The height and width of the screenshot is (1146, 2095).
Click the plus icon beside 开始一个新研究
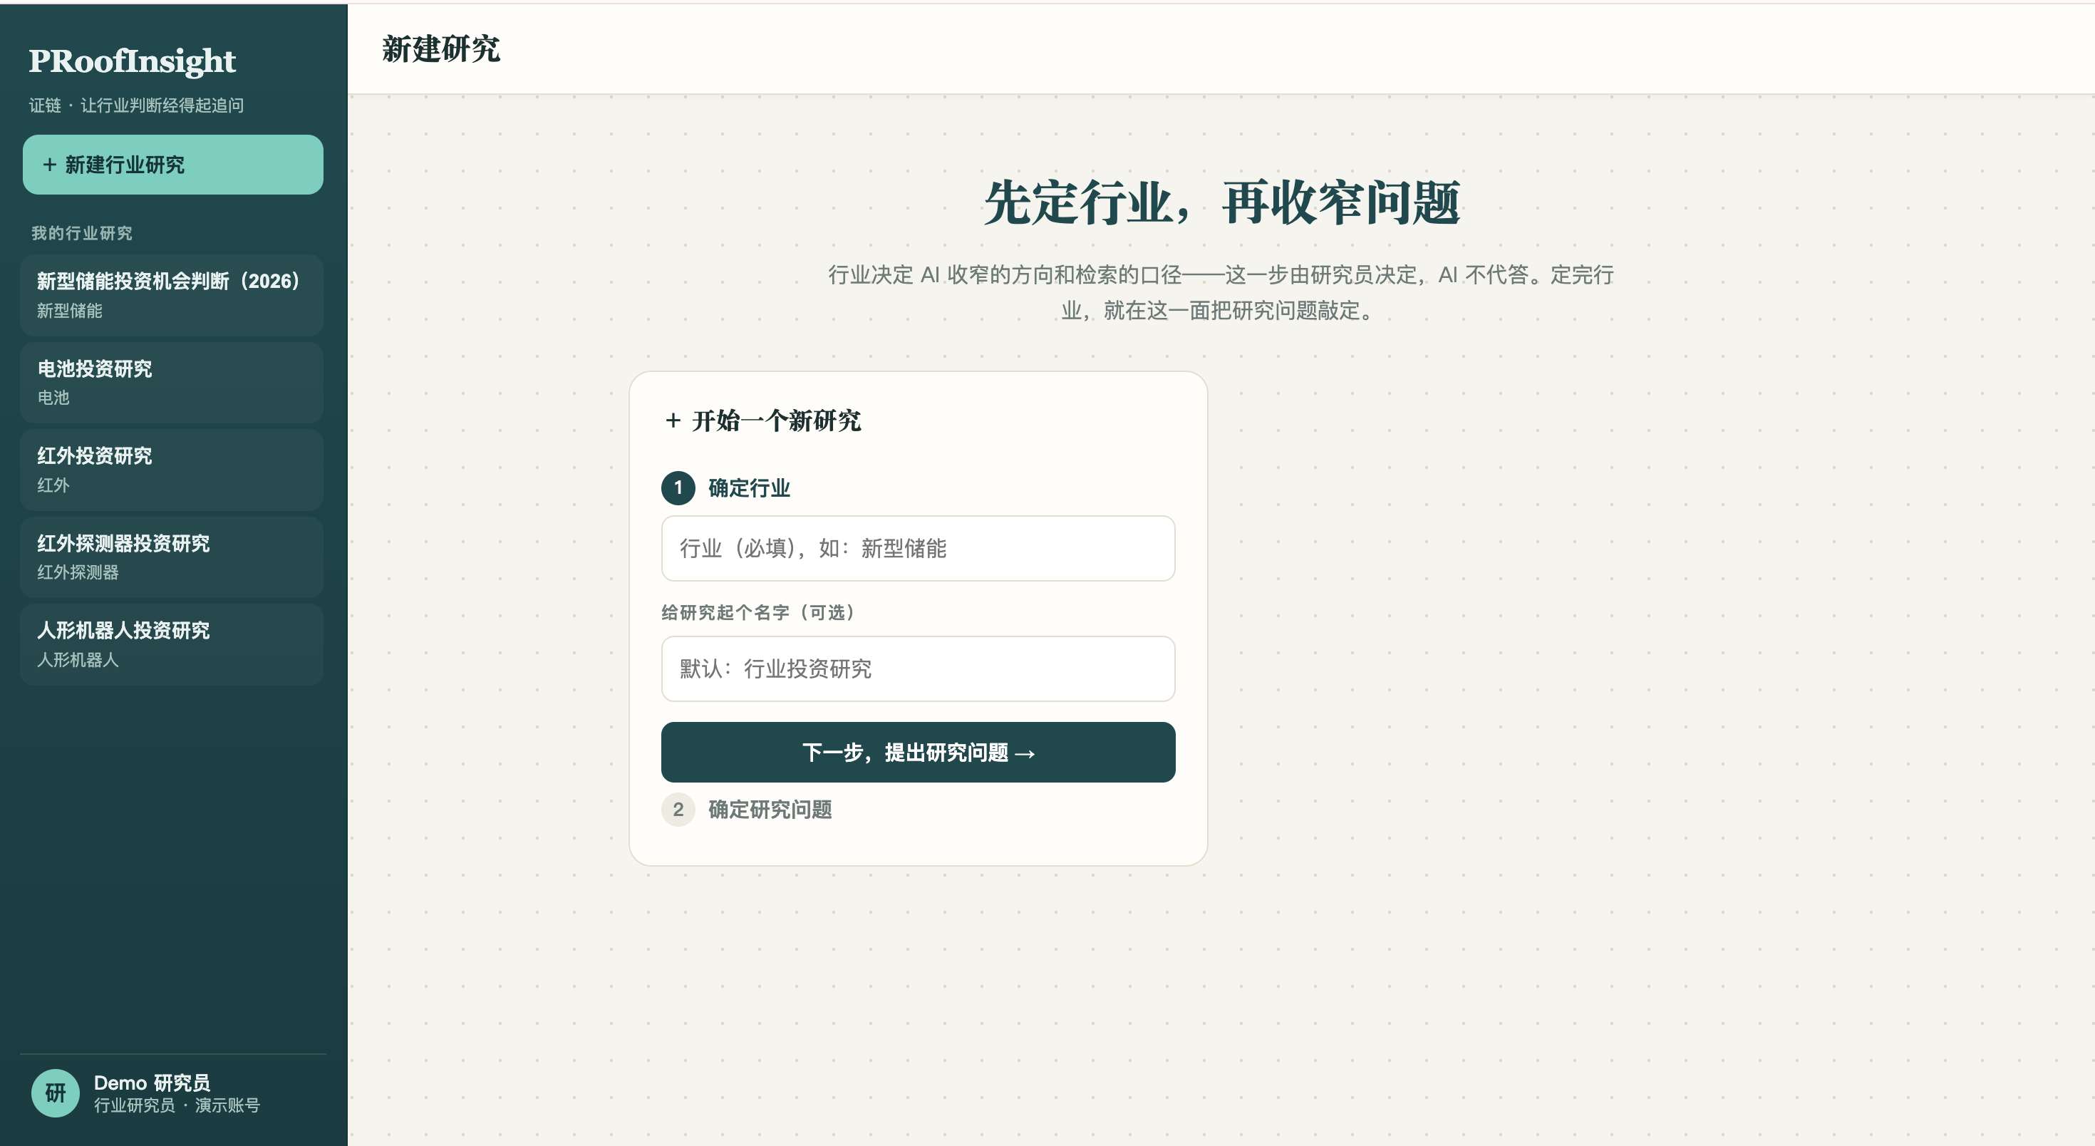(x=673, y=420)
